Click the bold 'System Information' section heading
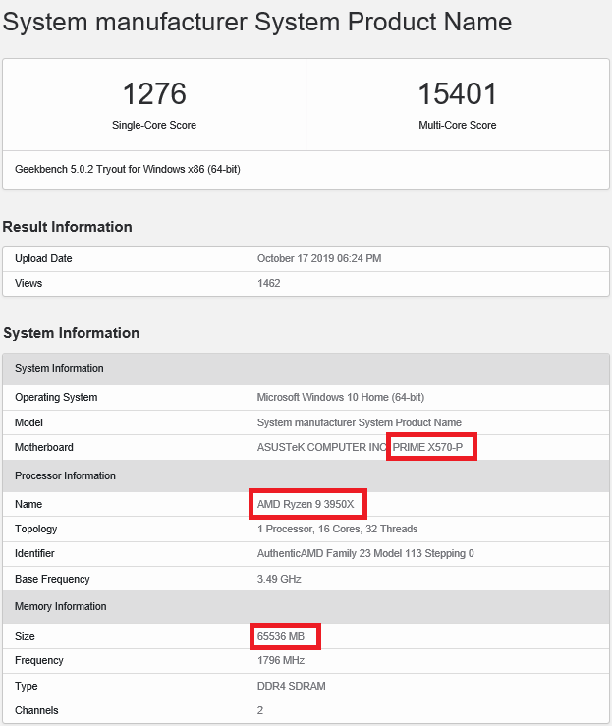 click(x=72, y=333)
